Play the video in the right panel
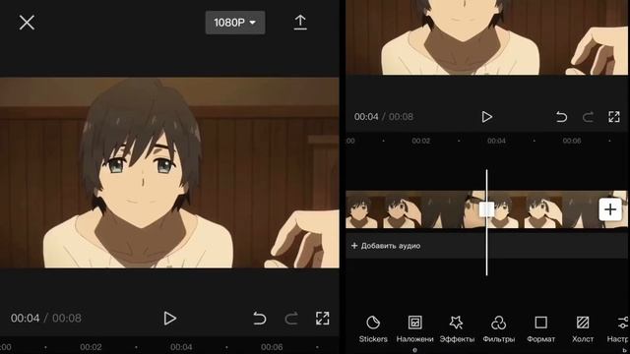Screen dimensions: 630x354 487,117
